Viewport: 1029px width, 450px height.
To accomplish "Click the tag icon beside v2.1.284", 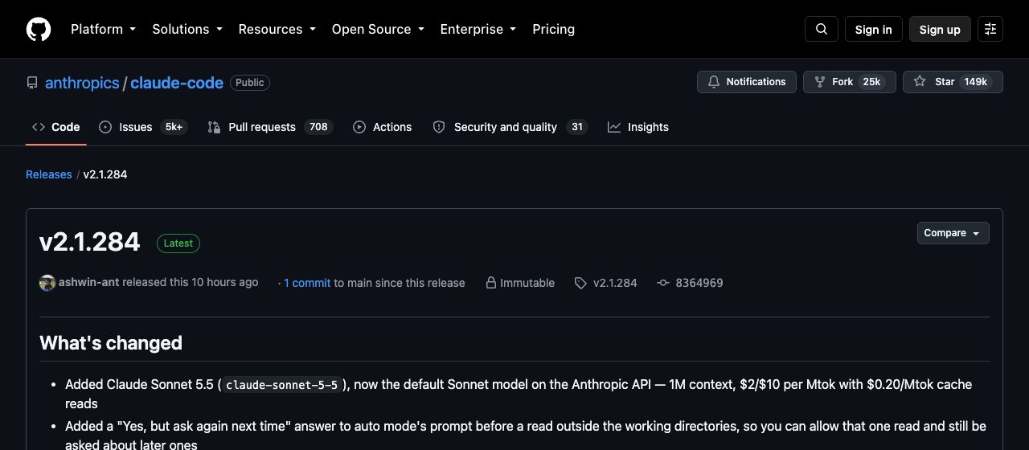I will point(580,283).
